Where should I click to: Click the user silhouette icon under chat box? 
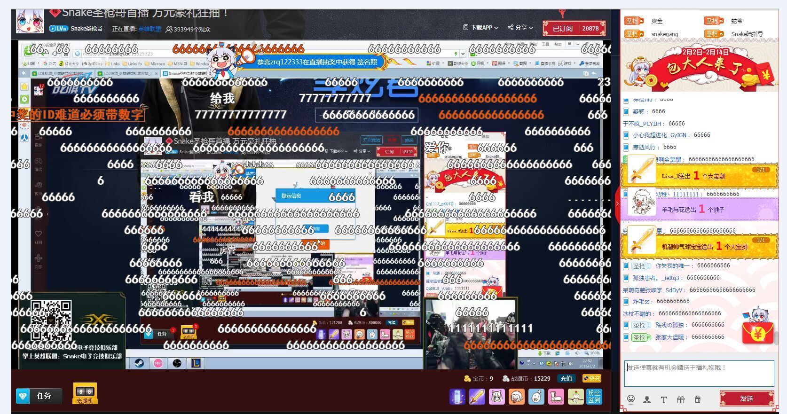[x=647, y=399]
